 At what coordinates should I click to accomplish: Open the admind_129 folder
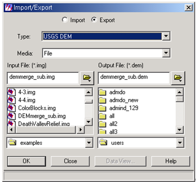(124, 108)
